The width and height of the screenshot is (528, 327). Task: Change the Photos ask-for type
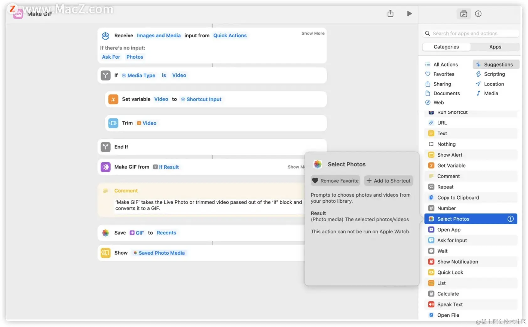coord(135,57)
